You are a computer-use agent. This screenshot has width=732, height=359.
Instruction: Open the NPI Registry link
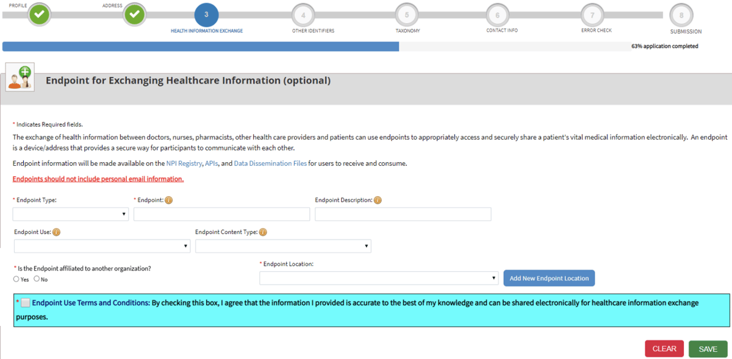tap(184, 163)
